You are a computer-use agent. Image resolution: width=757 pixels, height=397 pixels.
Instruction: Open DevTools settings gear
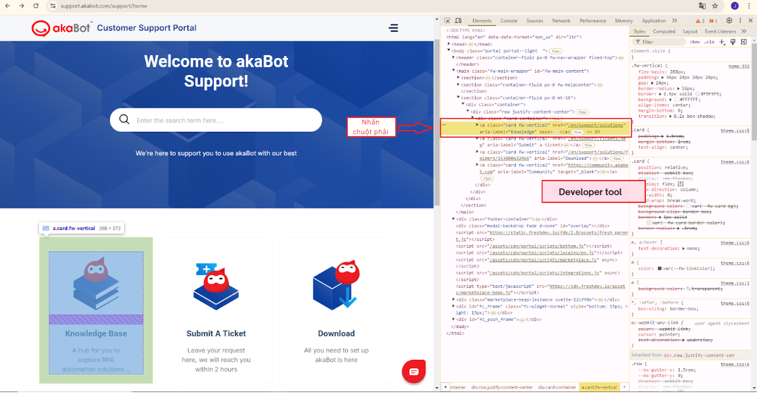(729, 21)
